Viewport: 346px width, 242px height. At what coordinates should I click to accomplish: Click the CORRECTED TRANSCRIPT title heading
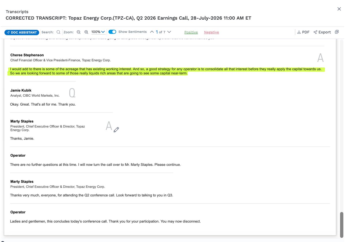[129, 18]
